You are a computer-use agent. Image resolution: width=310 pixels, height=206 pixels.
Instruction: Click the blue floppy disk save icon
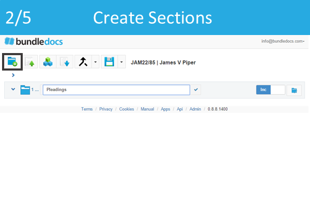point(110,62)
